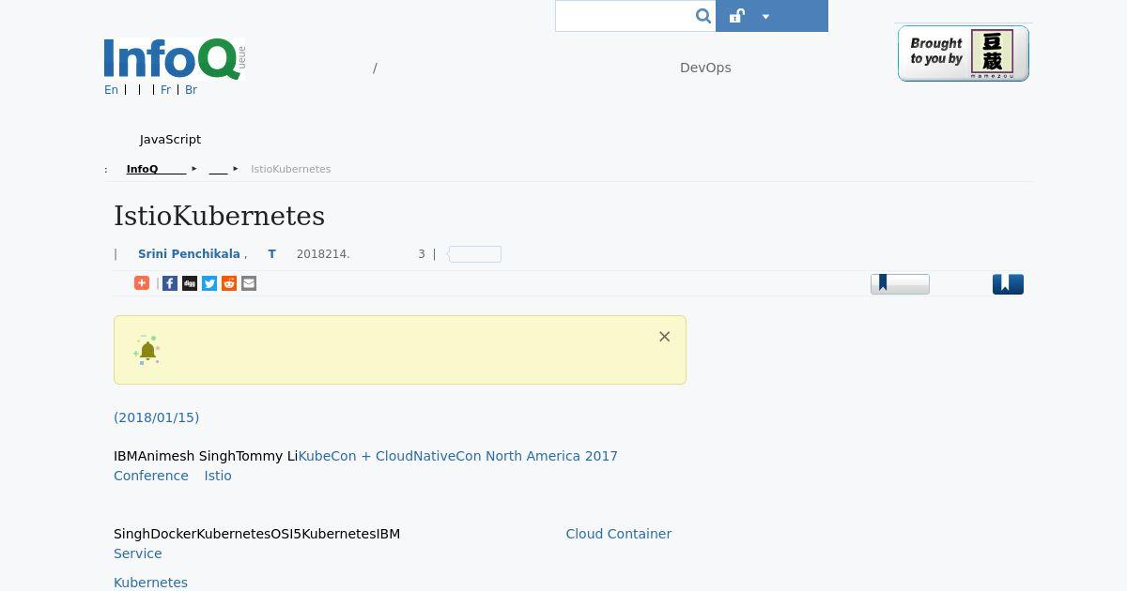Click the translator link T

(x=271, y=254)
